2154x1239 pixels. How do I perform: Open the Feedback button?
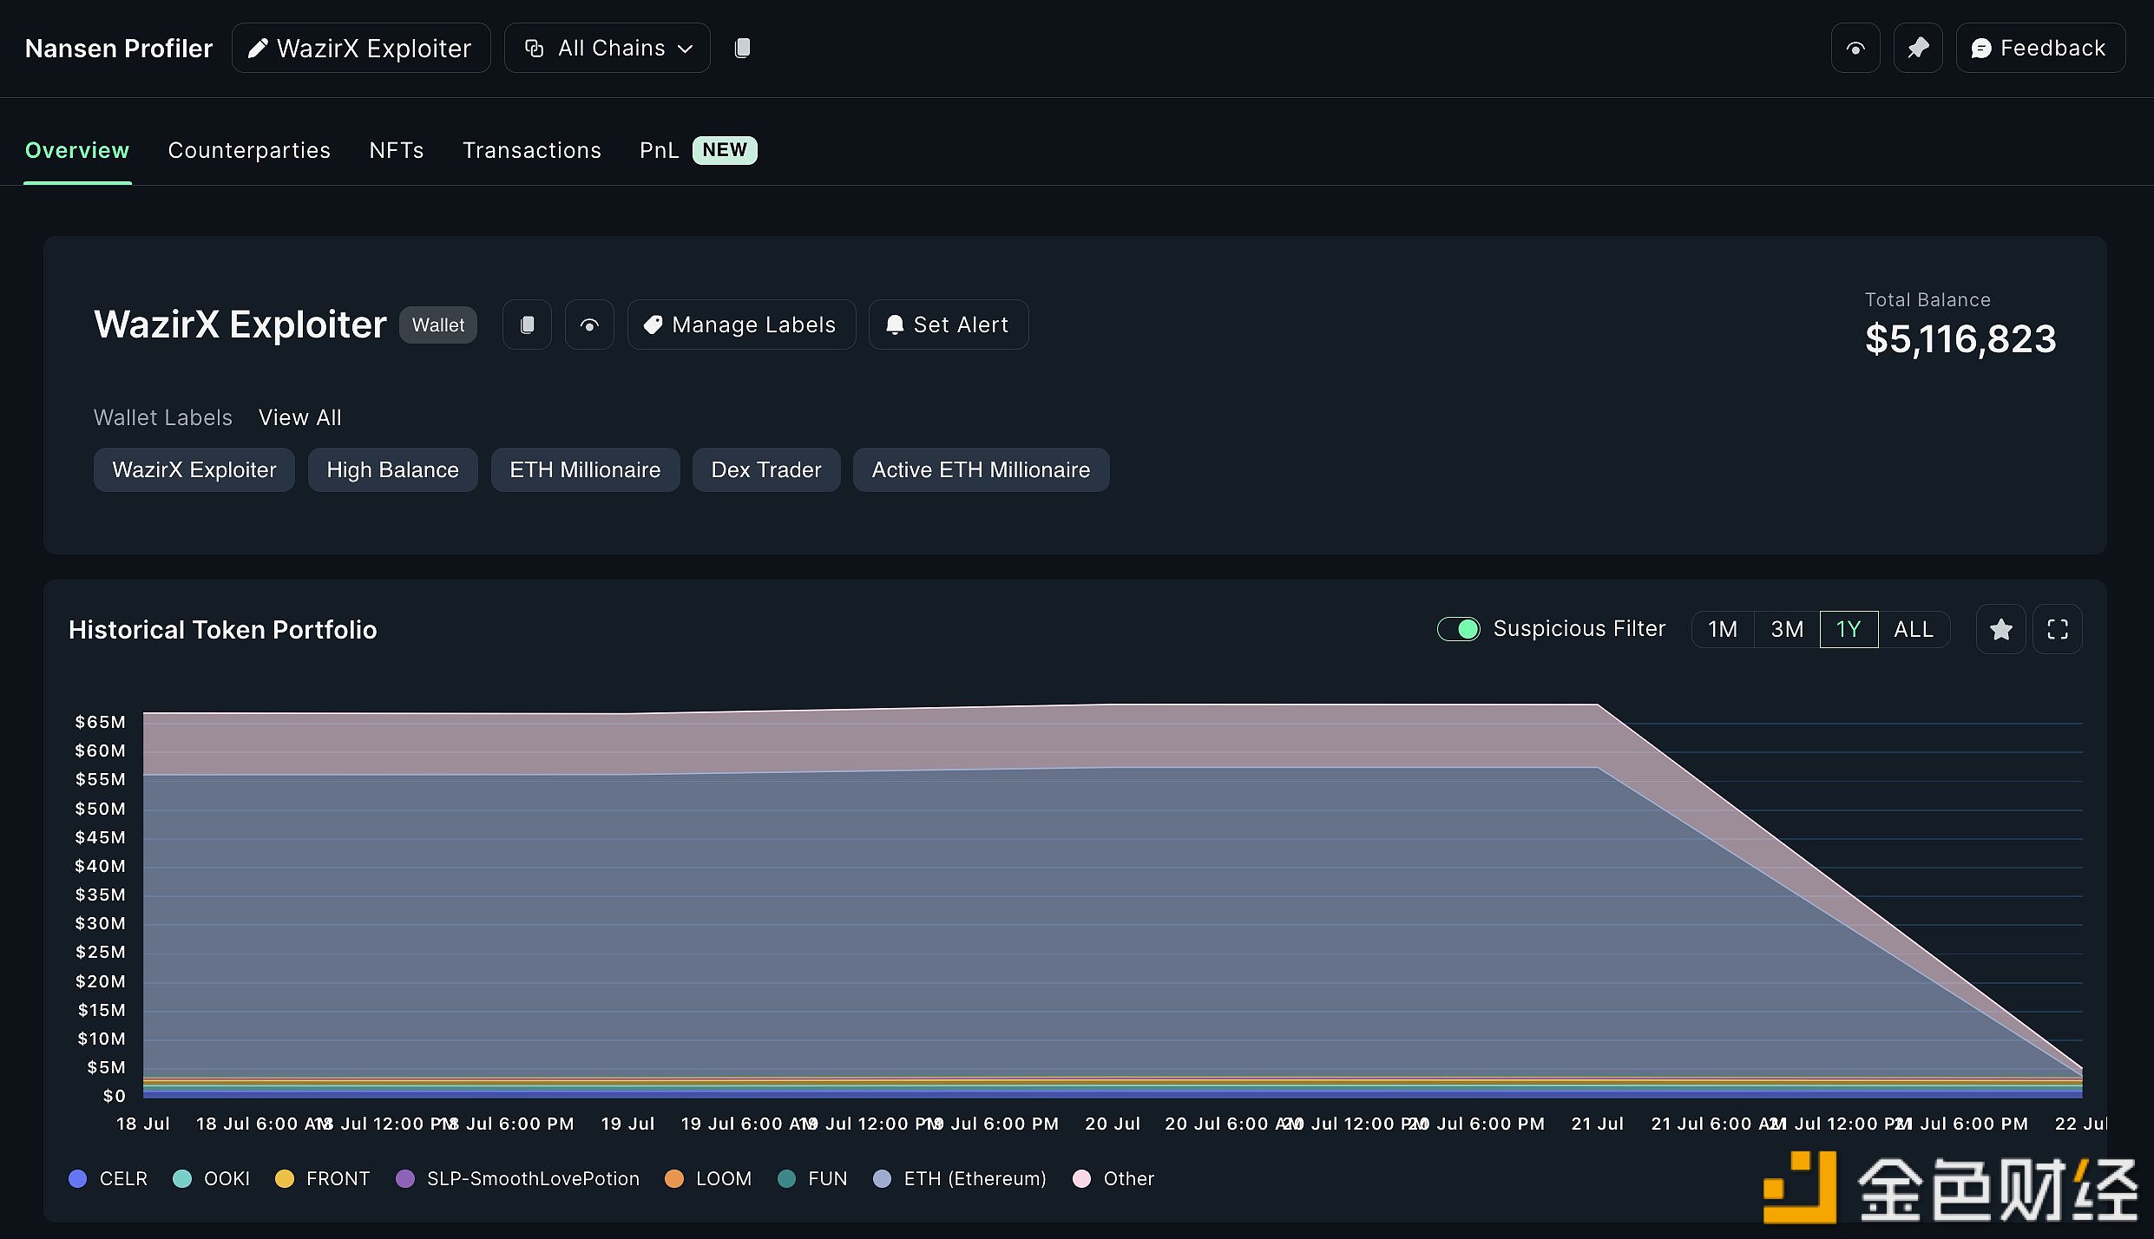(2040, 49)
